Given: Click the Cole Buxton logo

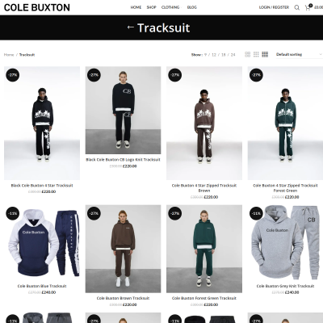Looking at the screenshot, I should pos(37,7).
